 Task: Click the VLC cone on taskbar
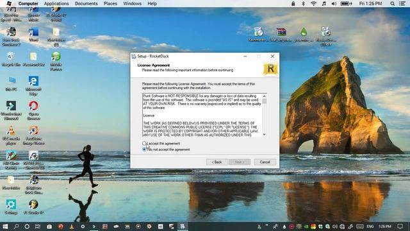pos(72,227)
